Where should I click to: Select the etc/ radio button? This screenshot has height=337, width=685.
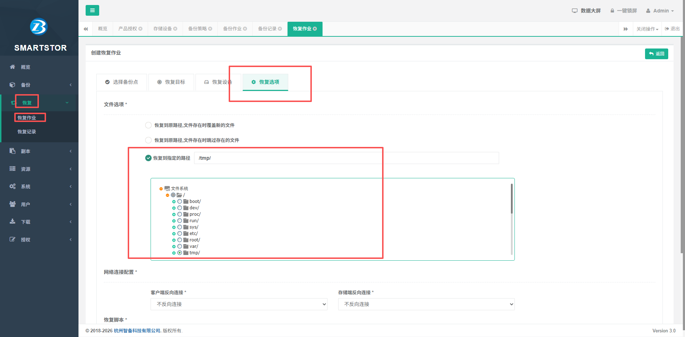pyautogui.click(x=180, y=234)
